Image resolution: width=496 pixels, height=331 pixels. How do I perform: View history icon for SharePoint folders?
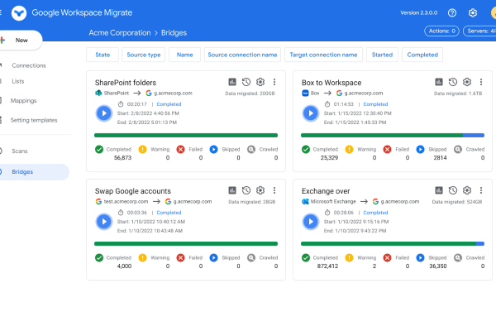point(246,82)
